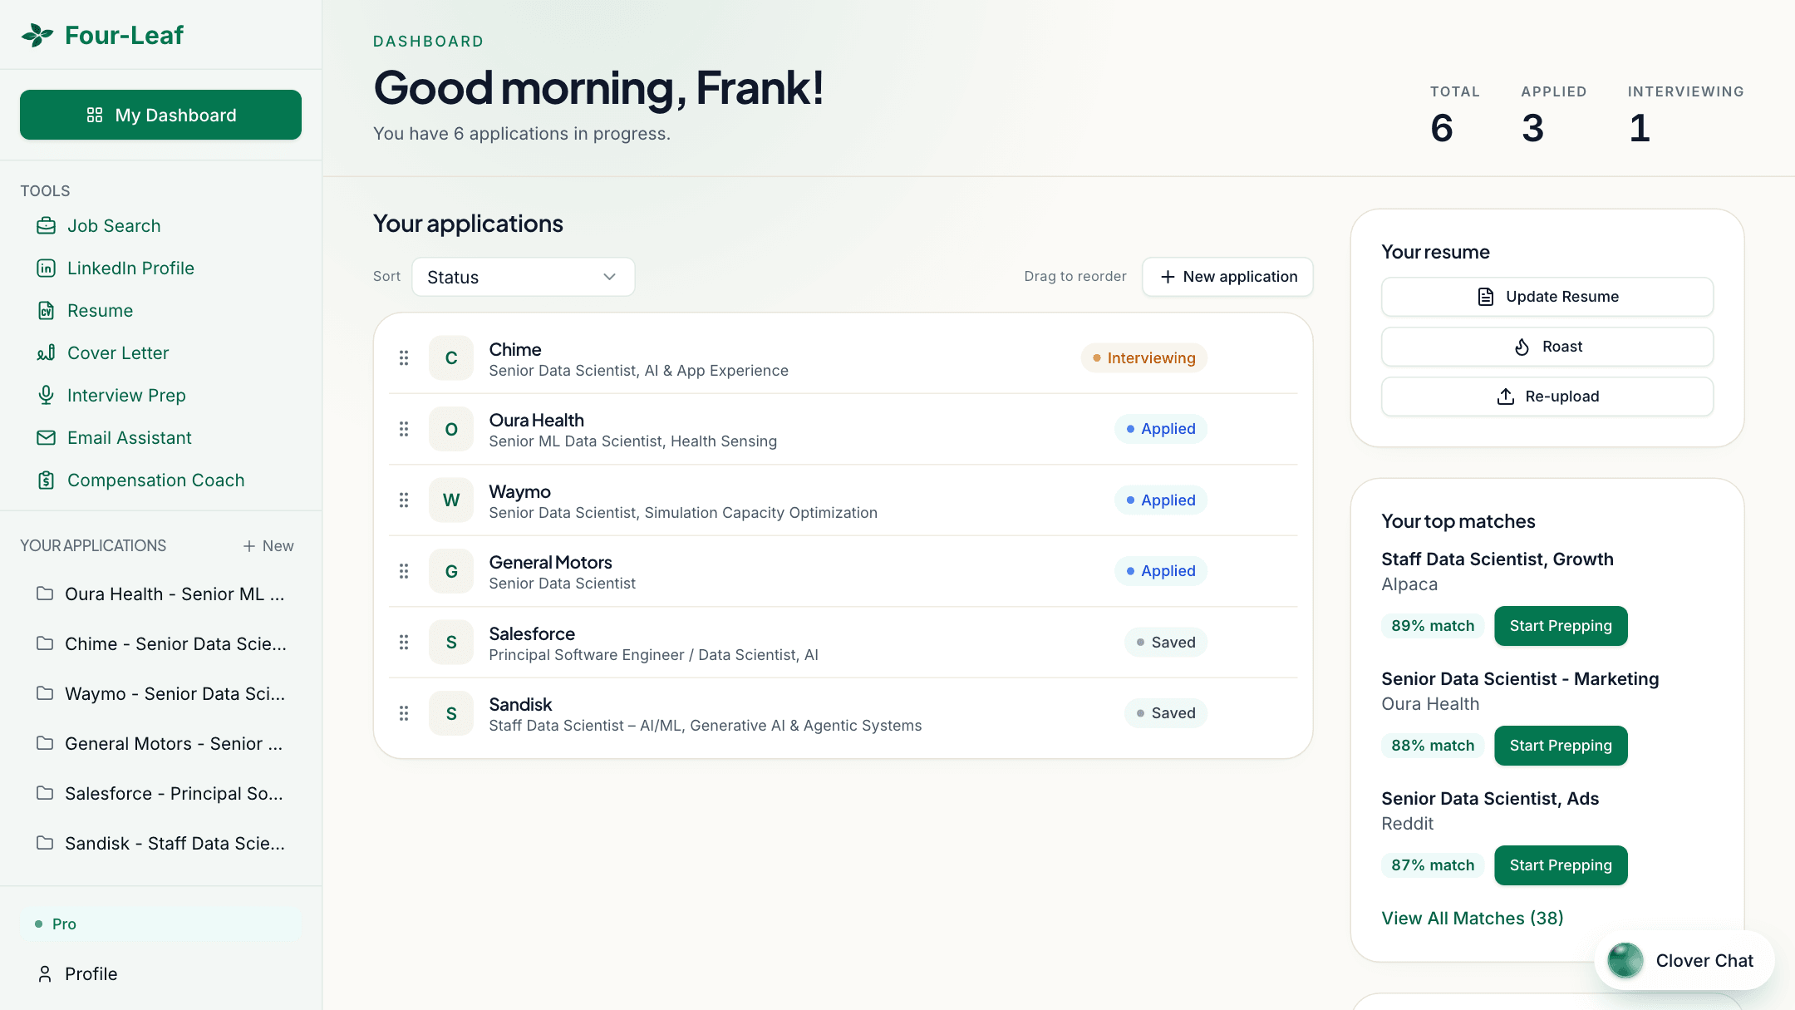The image size is (1795, 1010).
Task: Go to Job Search tool
Action: [114, 226]
